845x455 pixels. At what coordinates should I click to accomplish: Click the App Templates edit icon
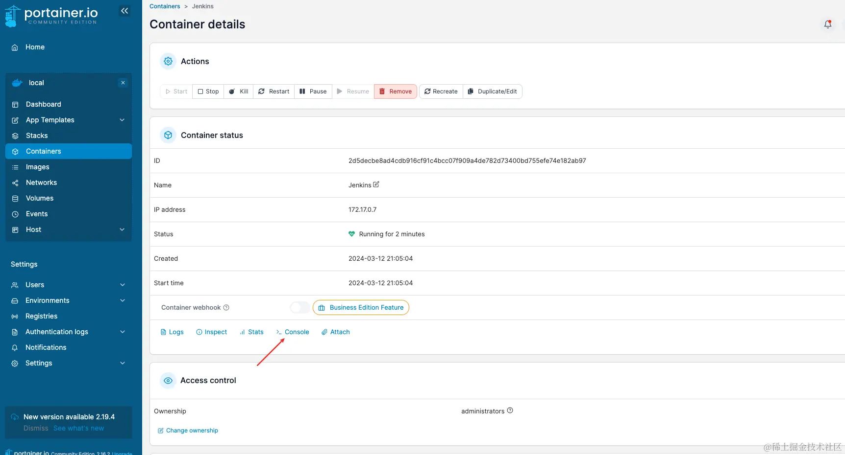15,120
